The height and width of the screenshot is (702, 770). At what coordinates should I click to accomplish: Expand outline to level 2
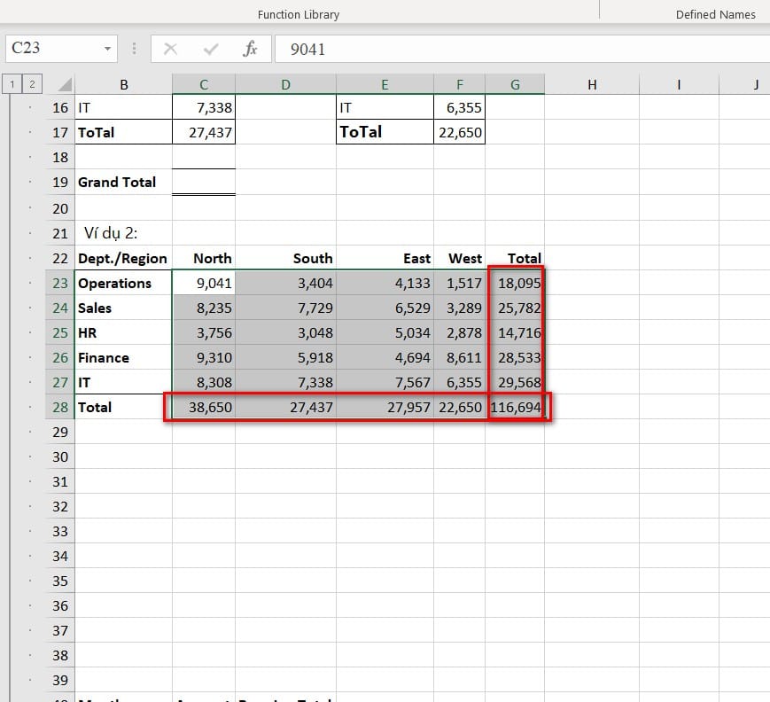click(x=32, y=84)
